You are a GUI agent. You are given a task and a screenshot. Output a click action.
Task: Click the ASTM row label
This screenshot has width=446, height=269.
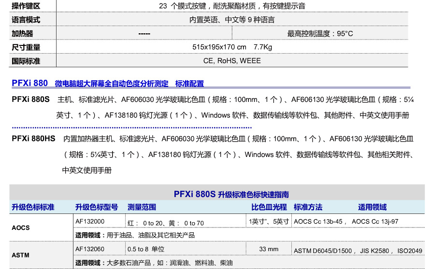click(20, 255)
